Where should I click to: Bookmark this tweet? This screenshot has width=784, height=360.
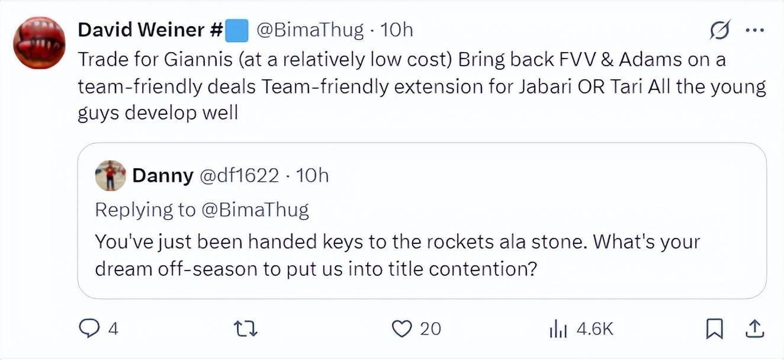[714, 329]
